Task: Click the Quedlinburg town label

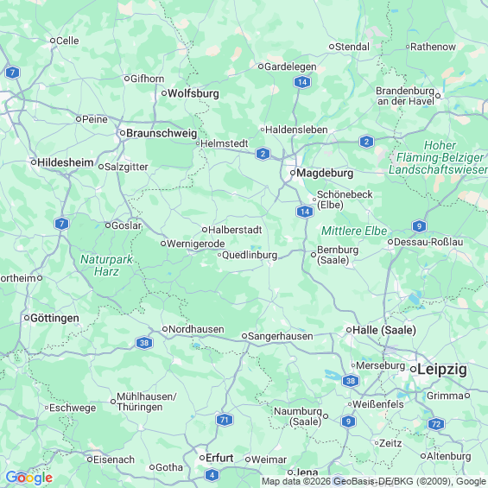Action: (x=250, y=255)
